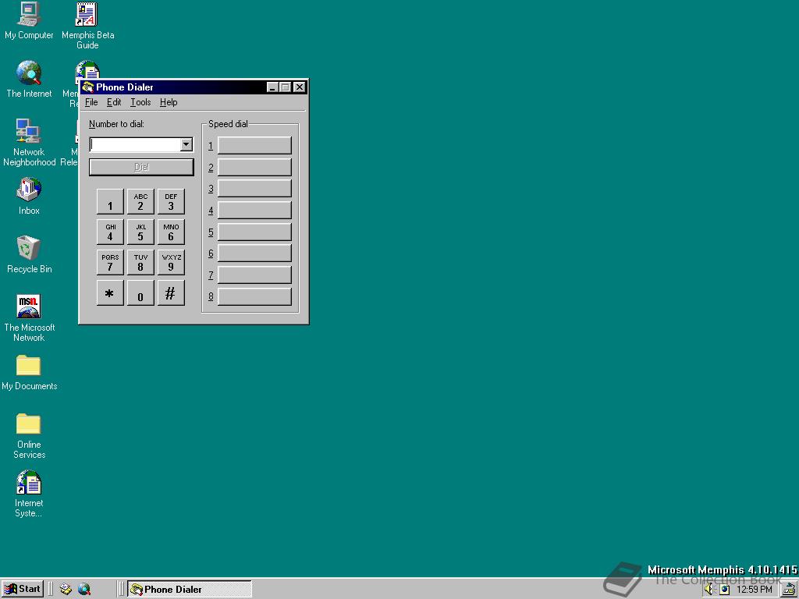The image size is (799, 599).
Task: Open Network Neighborhood icon
Action: pyautogui.click(x=29, y=143)
